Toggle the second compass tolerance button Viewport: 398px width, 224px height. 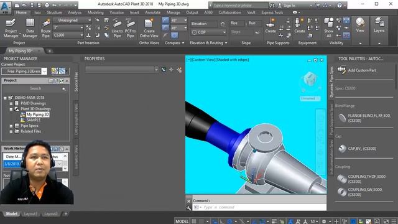(x=165, y=27)
